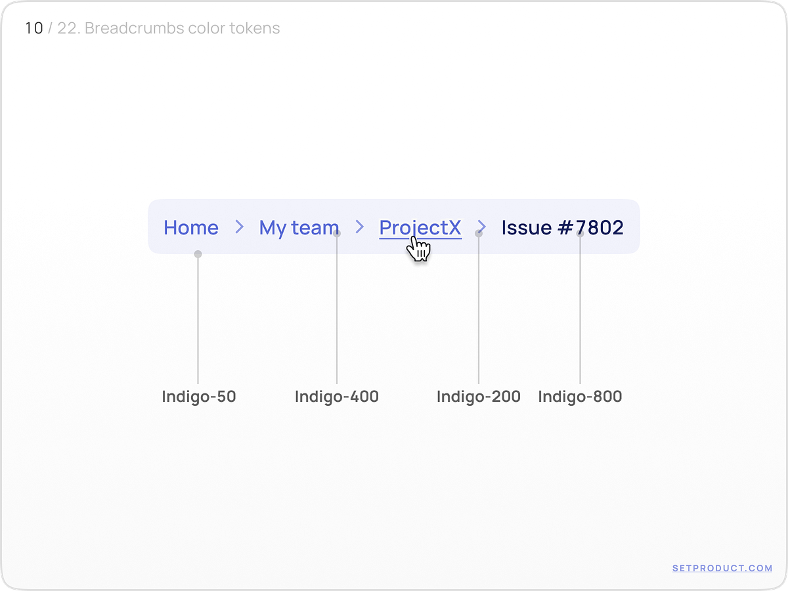This screenshot has height=591, width=788.
Task: Click the Indigo-50 annotation label
Action: pos(199,397)
